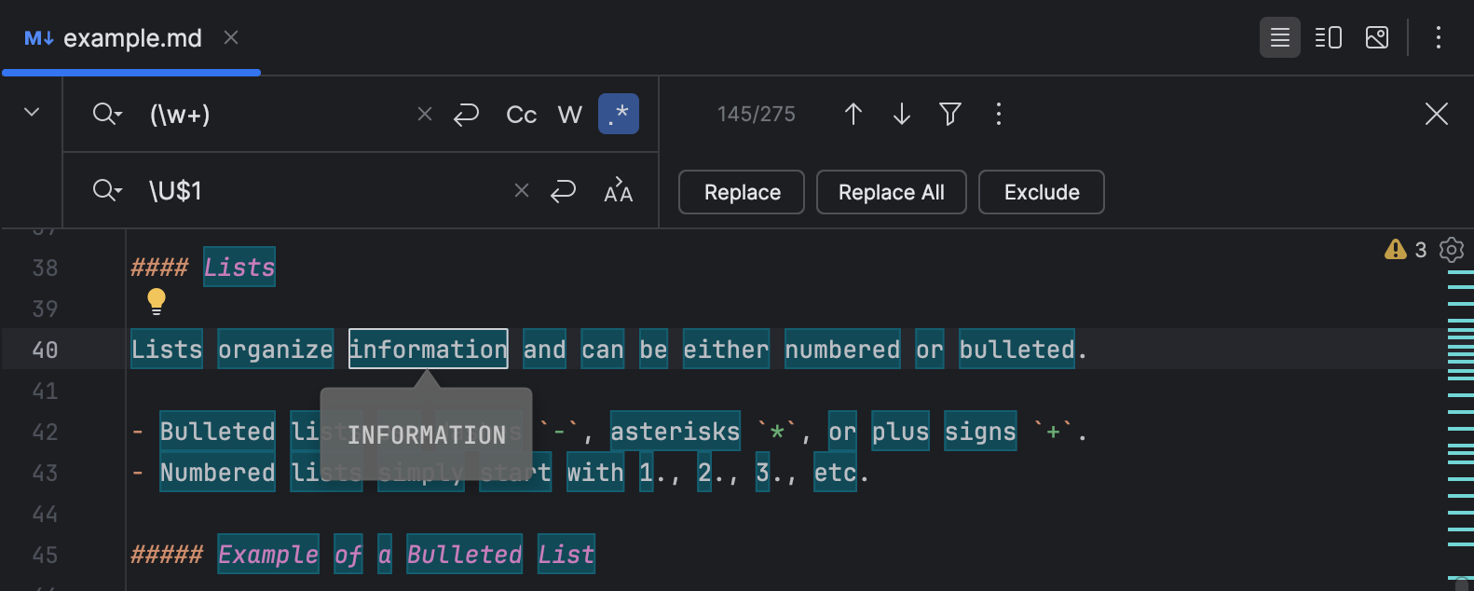Screen dimensions: 1474x591
Task: Open the inspection widget gear settings
Action: [1451, 250]
